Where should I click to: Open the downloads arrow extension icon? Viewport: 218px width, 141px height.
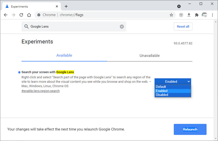[189, 15]
